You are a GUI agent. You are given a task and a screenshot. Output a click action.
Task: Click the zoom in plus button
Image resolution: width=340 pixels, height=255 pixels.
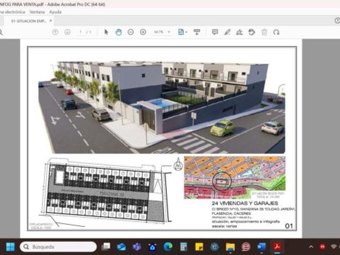pyautogui.click(x=143, y=32)
